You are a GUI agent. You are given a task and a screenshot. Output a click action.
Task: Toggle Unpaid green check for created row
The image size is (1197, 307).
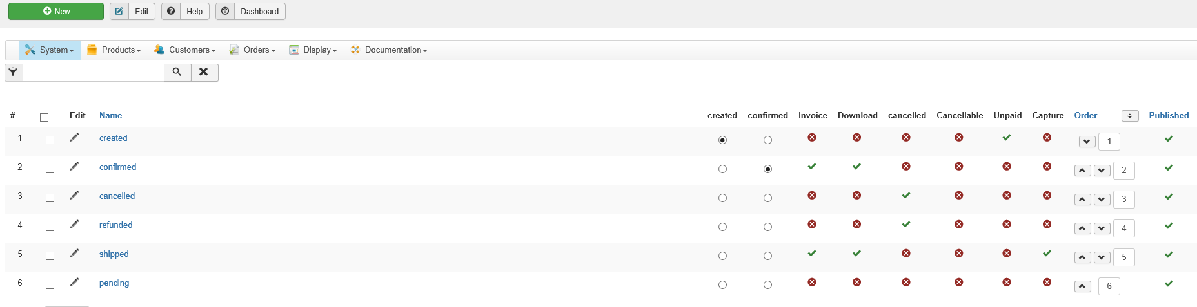pos(1007,137)
